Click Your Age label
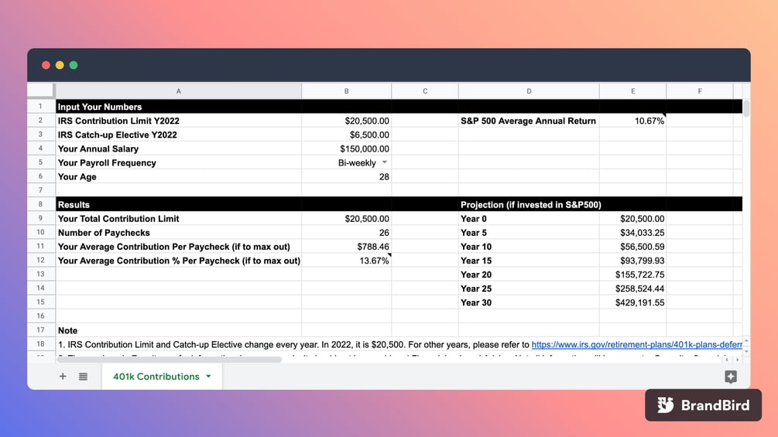Image resolution: width=778 pixels, height=437 pixels. 77,177
